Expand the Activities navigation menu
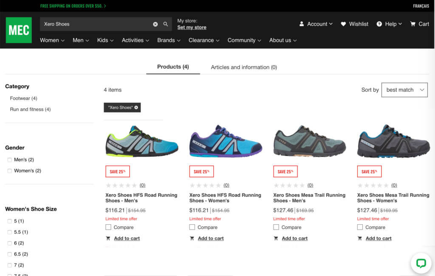435x276 pixels. pyautogui.click(x=136, y=40)
